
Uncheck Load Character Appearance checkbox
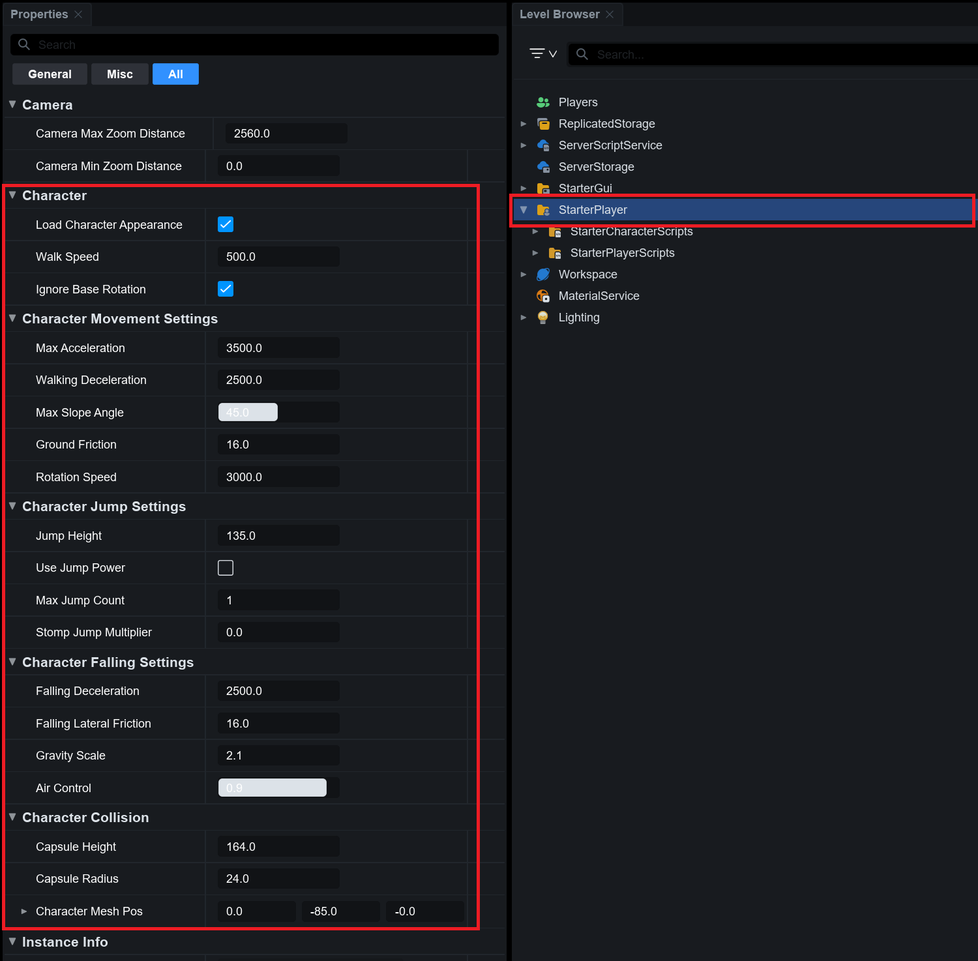[226, 224]
